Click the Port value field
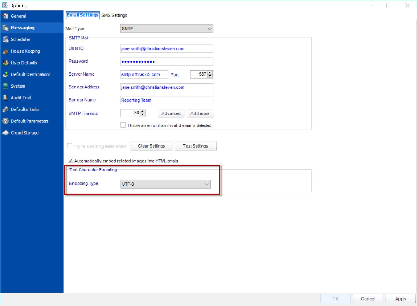 (x=199, y=74)
